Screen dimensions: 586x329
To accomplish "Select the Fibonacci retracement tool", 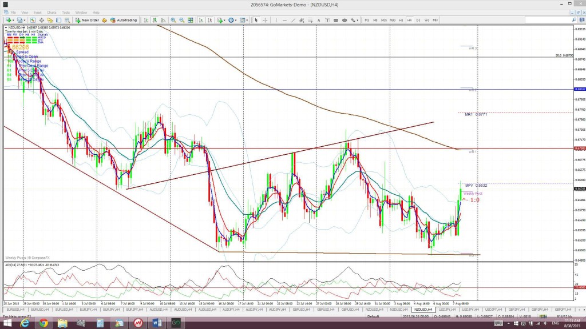I will 310,20.
